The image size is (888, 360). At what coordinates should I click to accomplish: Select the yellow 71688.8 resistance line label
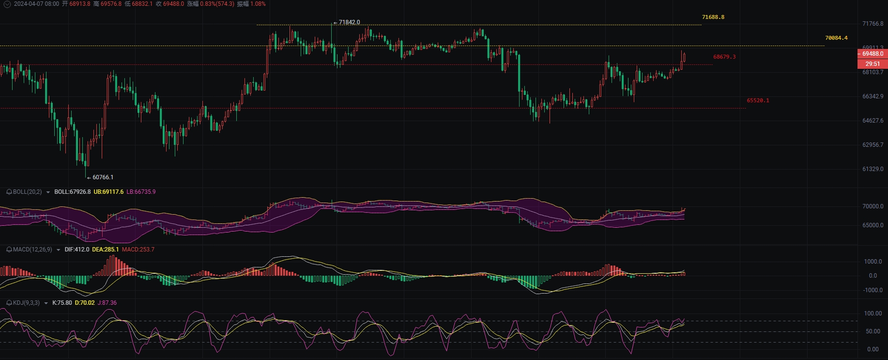pyautogui.click(x=713, y=17)
